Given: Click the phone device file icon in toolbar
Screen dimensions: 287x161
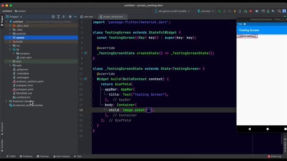Looking at the screenshot, I should [240, 11].
